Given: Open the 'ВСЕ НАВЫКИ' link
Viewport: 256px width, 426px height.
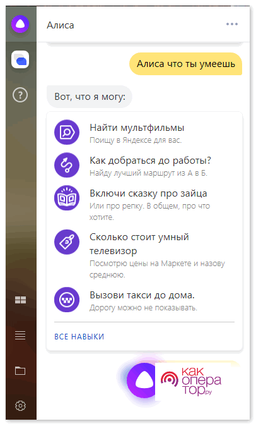Looking at the screenshot, I should coord(79,337).
